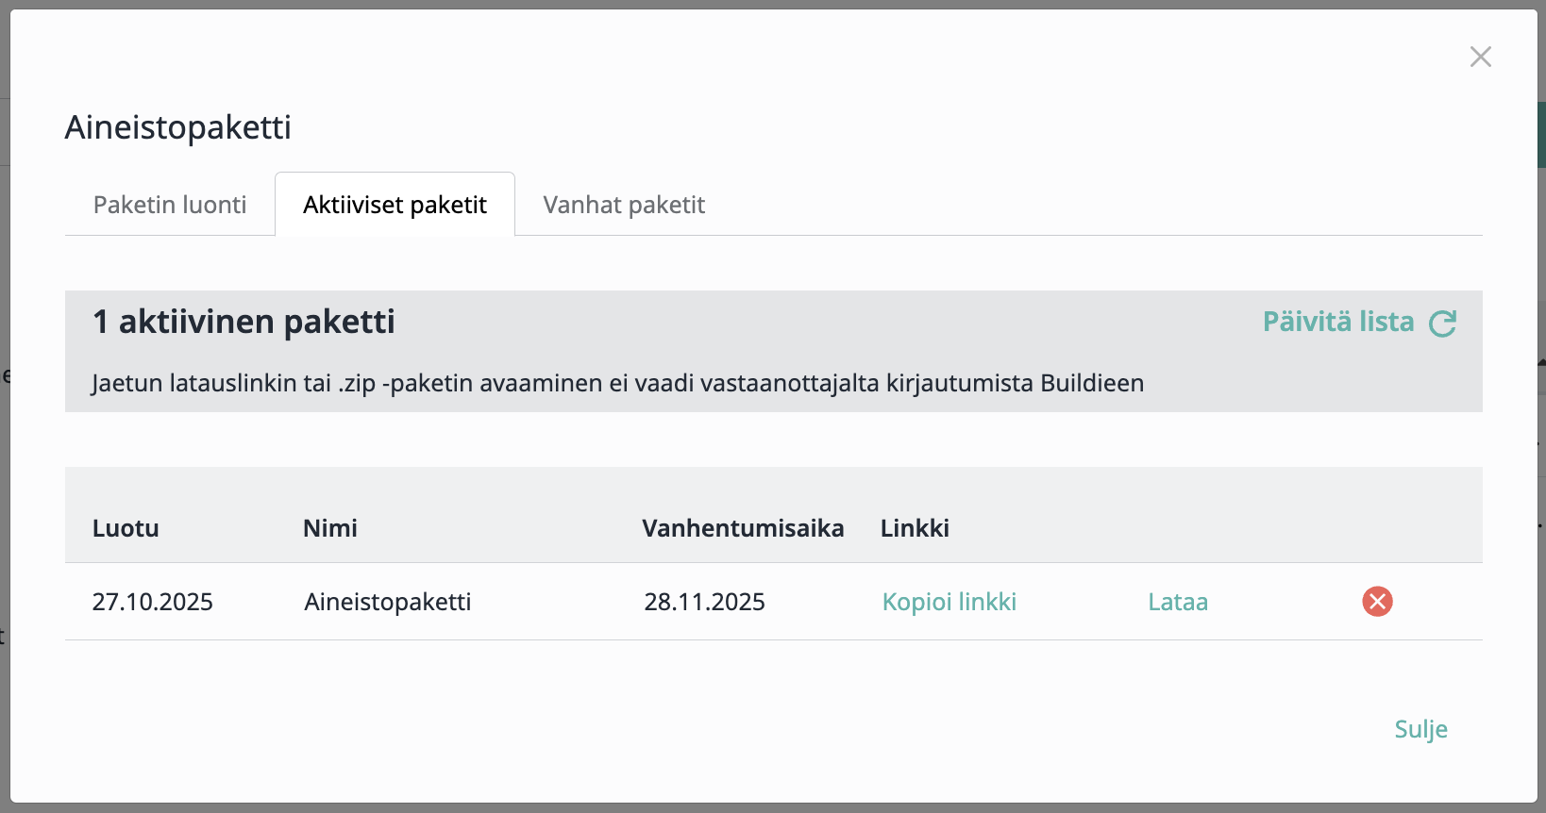This screenshot has width=1546, height=813.
Task: Click the Linkki column header
Action: (x=915, y=528)
